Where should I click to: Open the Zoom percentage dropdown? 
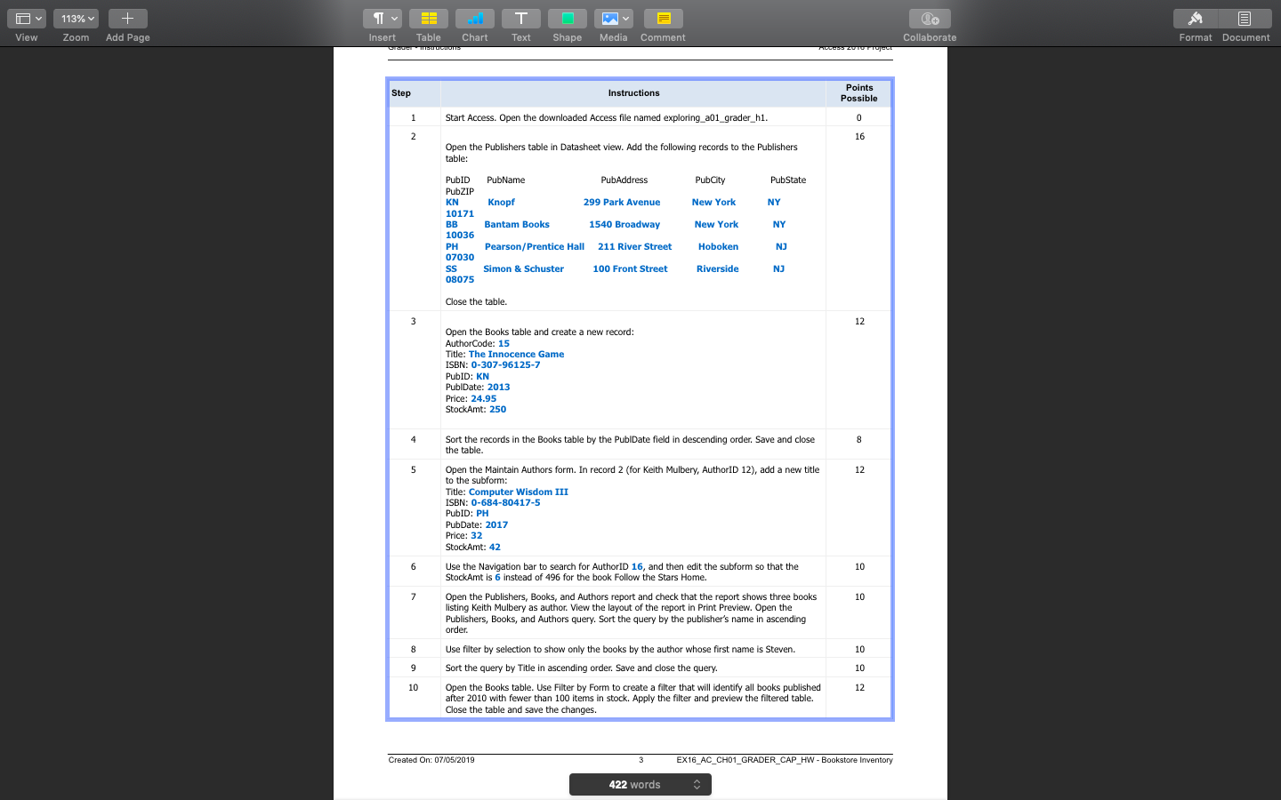click(x=76, y=18)
